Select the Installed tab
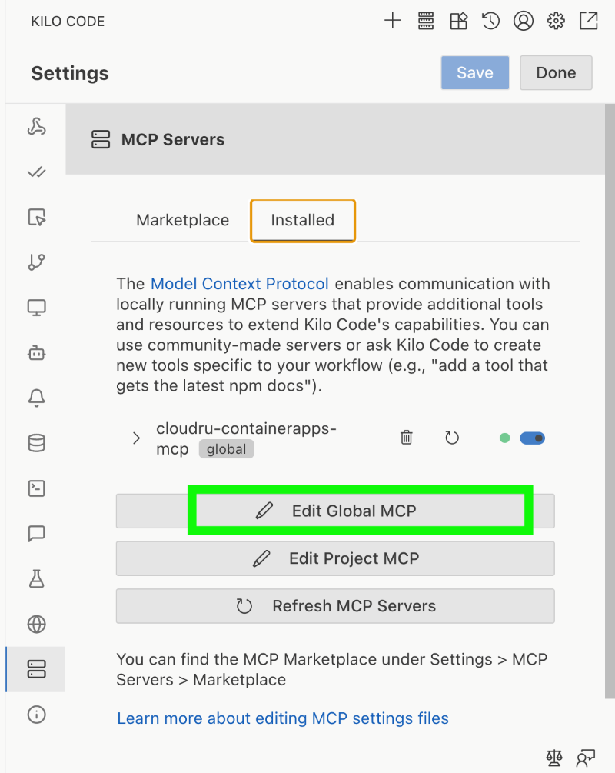 [x=302, y=220]
